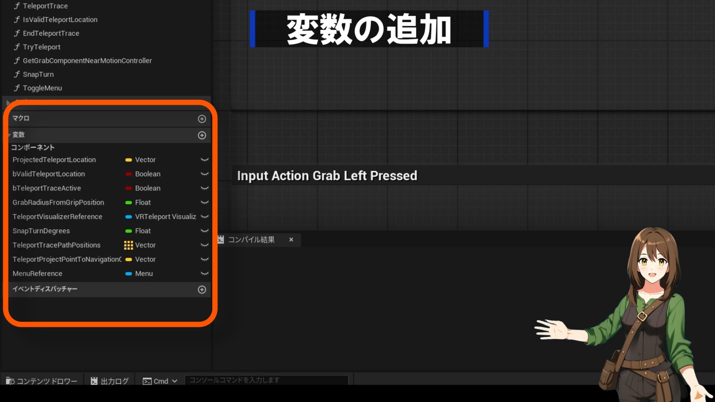Image resolution: width=715 pixels, height=402 pixels.
Task: Open the コンテンツドロワー content drawer
Action: click(42, 381)
